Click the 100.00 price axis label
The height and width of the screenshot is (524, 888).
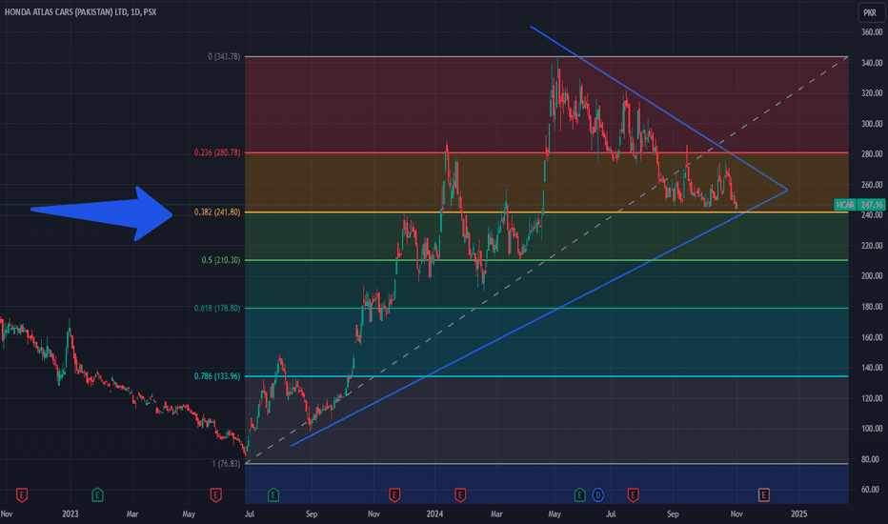(x=872, y=429)
